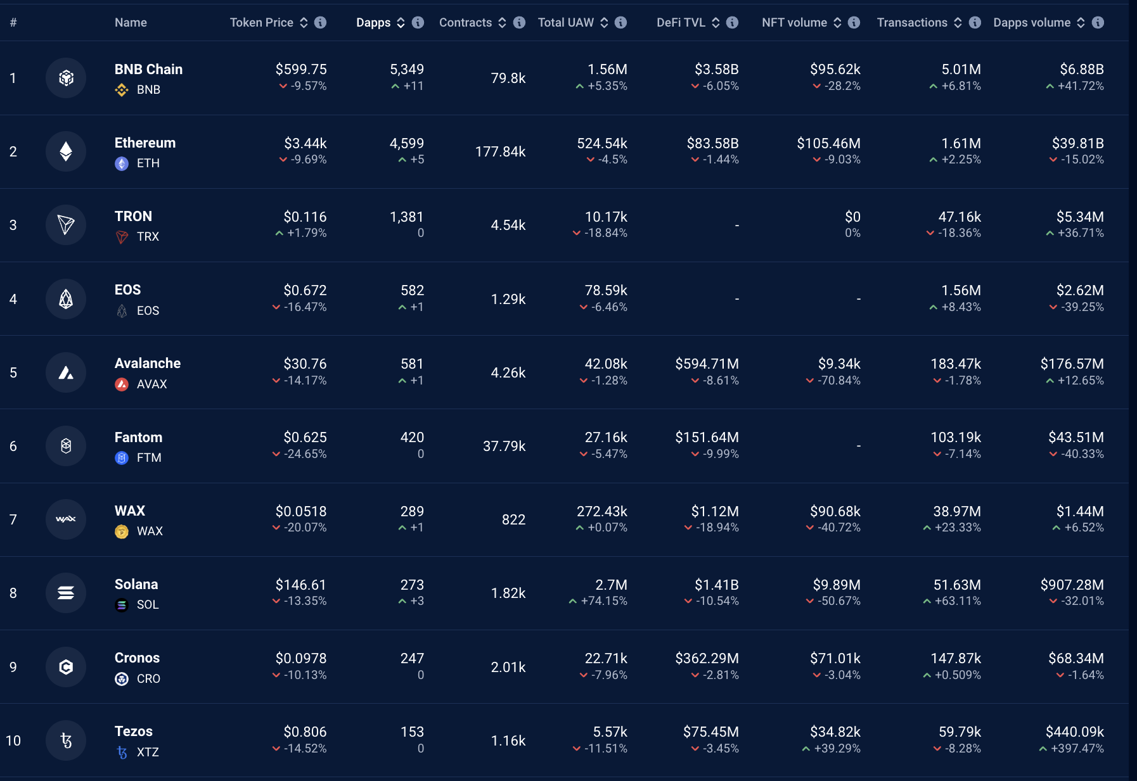Click the Ethereum diamond logo icon
The image size is (1137, 781).
[66, 151]
